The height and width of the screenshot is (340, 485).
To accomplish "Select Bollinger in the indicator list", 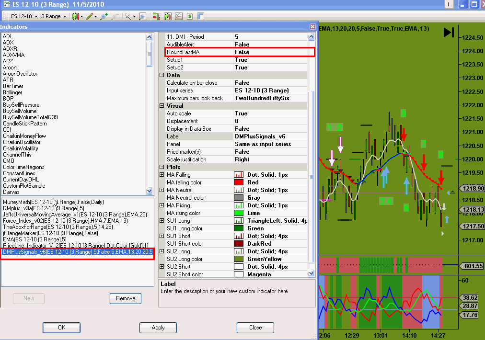I will 12,92.
